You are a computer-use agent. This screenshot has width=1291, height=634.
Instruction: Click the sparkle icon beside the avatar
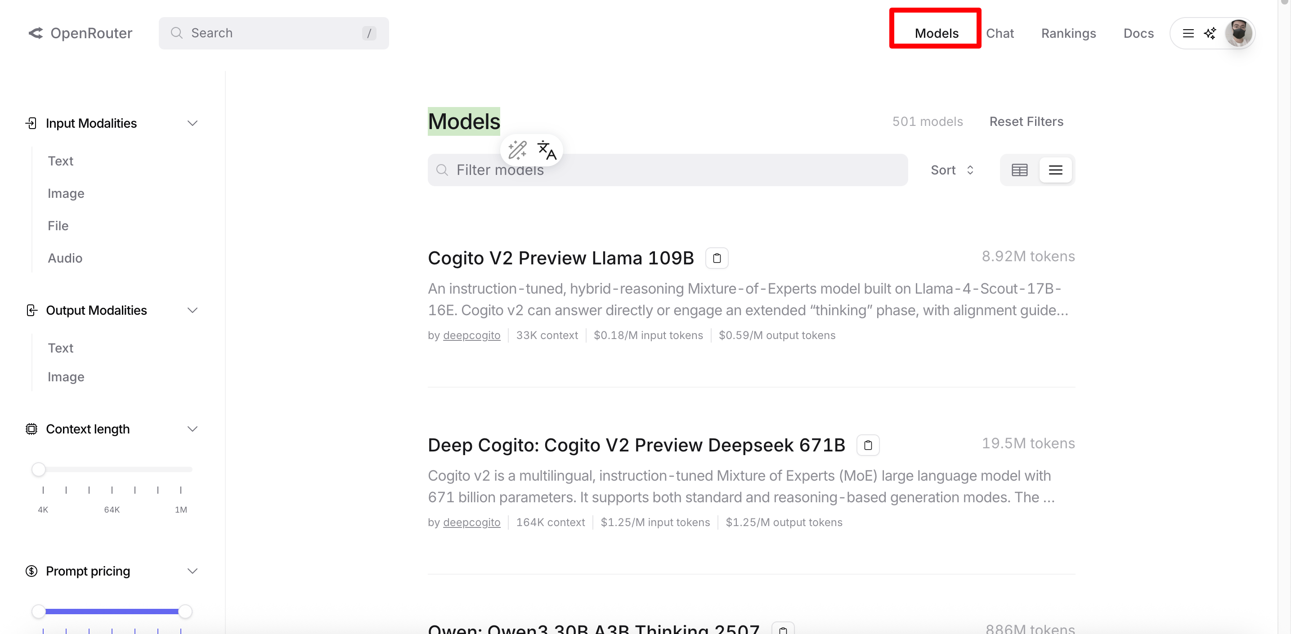[1210, 34]
